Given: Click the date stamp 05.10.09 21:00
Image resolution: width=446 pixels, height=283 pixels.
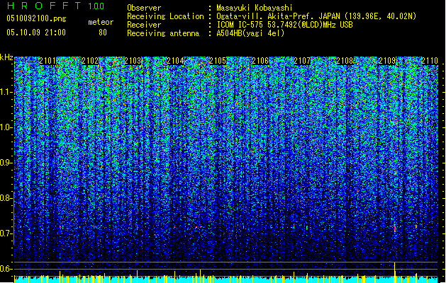Looking at the screenshot, I should tap(36, 33).
